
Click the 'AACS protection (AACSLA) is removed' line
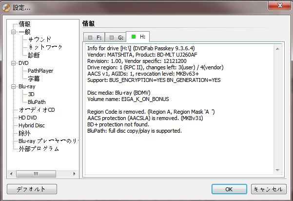tap(145, 118)
